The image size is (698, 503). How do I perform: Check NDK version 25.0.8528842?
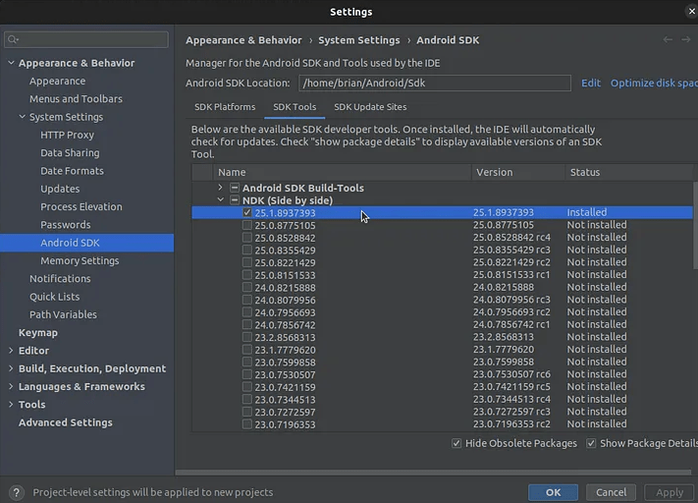[247, 238]
